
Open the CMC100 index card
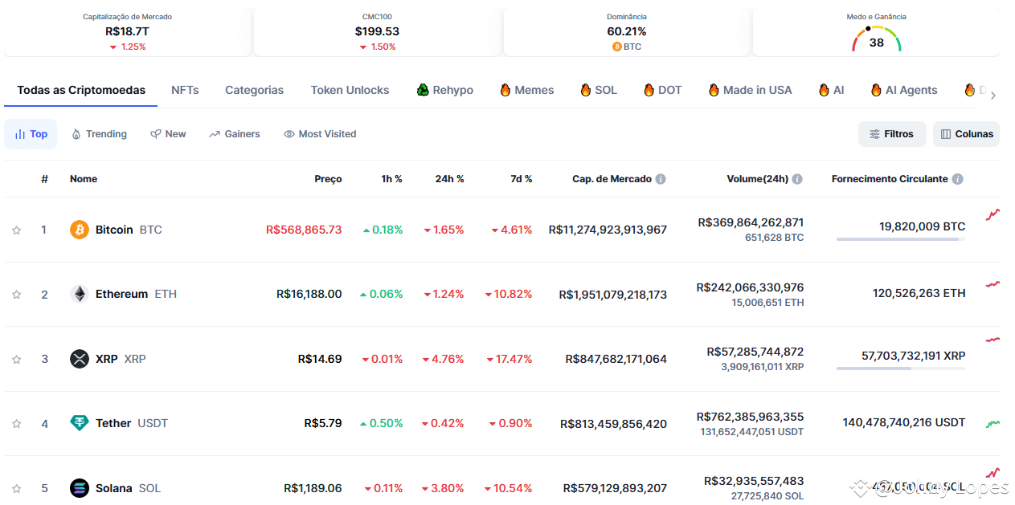[377, 32]
